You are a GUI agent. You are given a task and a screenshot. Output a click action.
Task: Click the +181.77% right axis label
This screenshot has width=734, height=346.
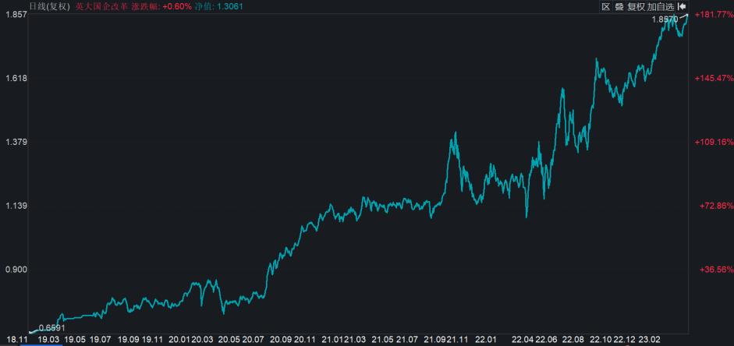pyautogui.click(x=714, y=15)
